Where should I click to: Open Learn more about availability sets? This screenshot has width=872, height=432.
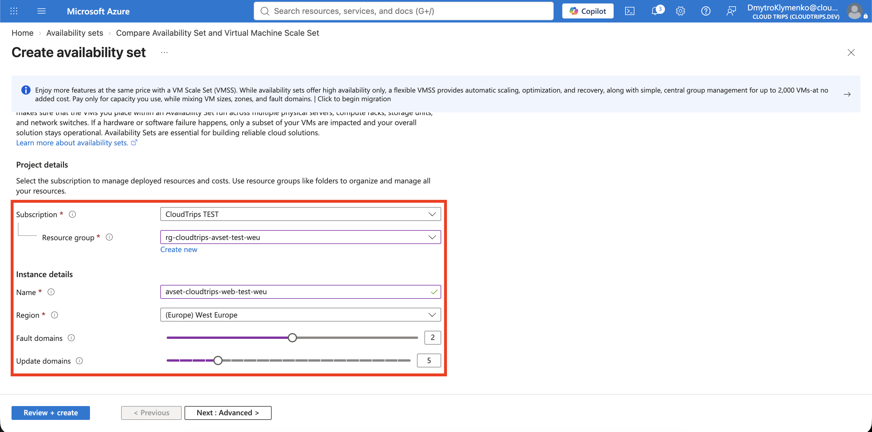point(76,143)
